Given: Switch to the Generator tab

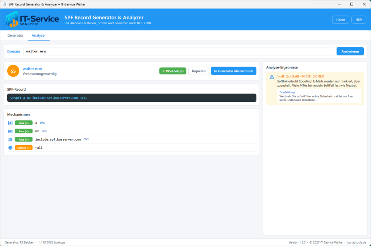Looking at the screenshot, I should click(15, 36).
